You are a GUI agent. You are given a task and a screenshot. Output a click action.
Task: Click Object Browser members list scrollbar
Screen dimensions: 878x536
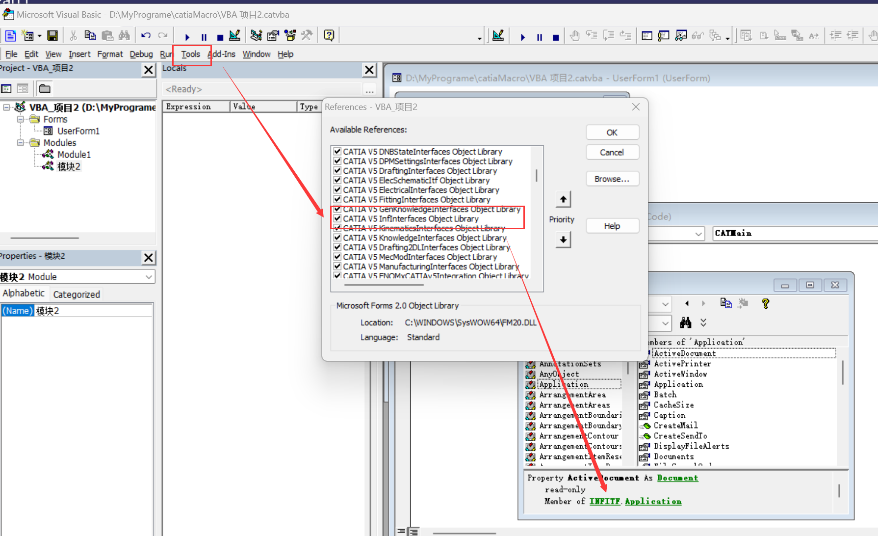pyautogui.click(x=843, y=372)
